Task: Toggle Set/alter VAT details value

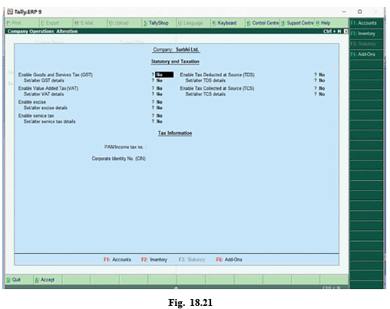Action: click(x=160, y=94)
